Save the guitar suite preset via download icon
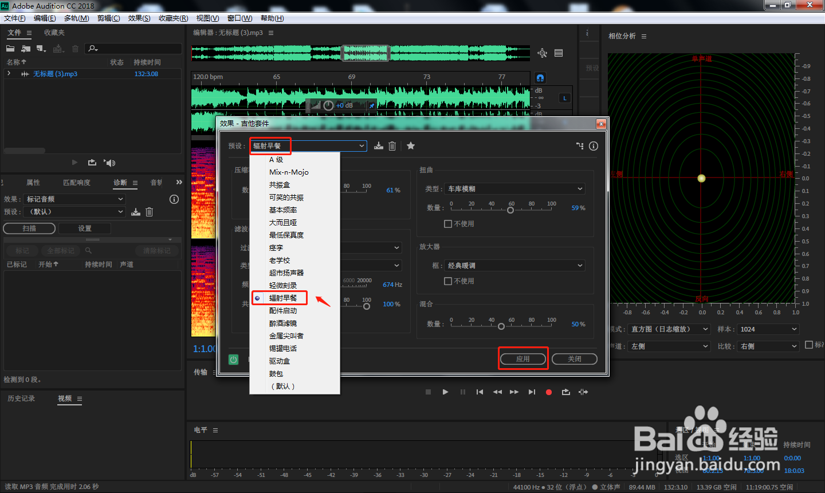Viewport: 825px width, 493px height. (379, 146)
